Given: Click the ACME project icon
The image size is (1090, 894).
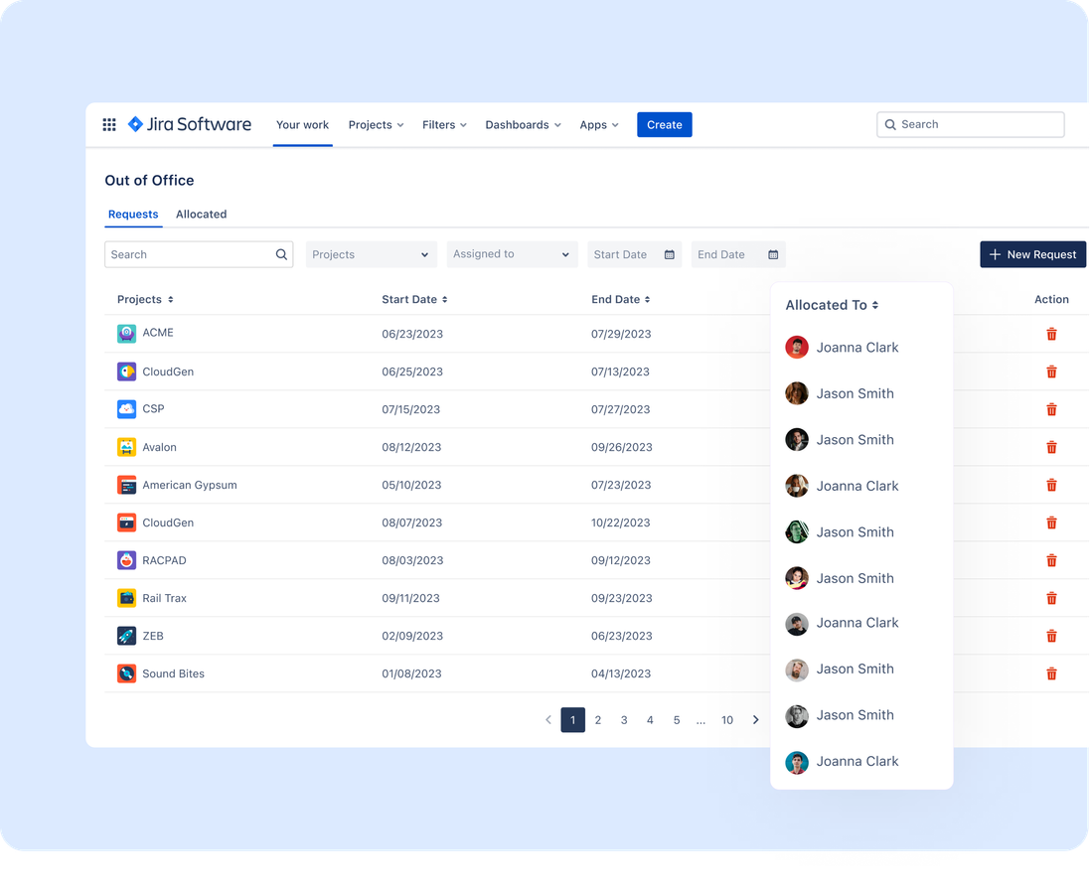Looking at the screenshot, I should [126, 334].
